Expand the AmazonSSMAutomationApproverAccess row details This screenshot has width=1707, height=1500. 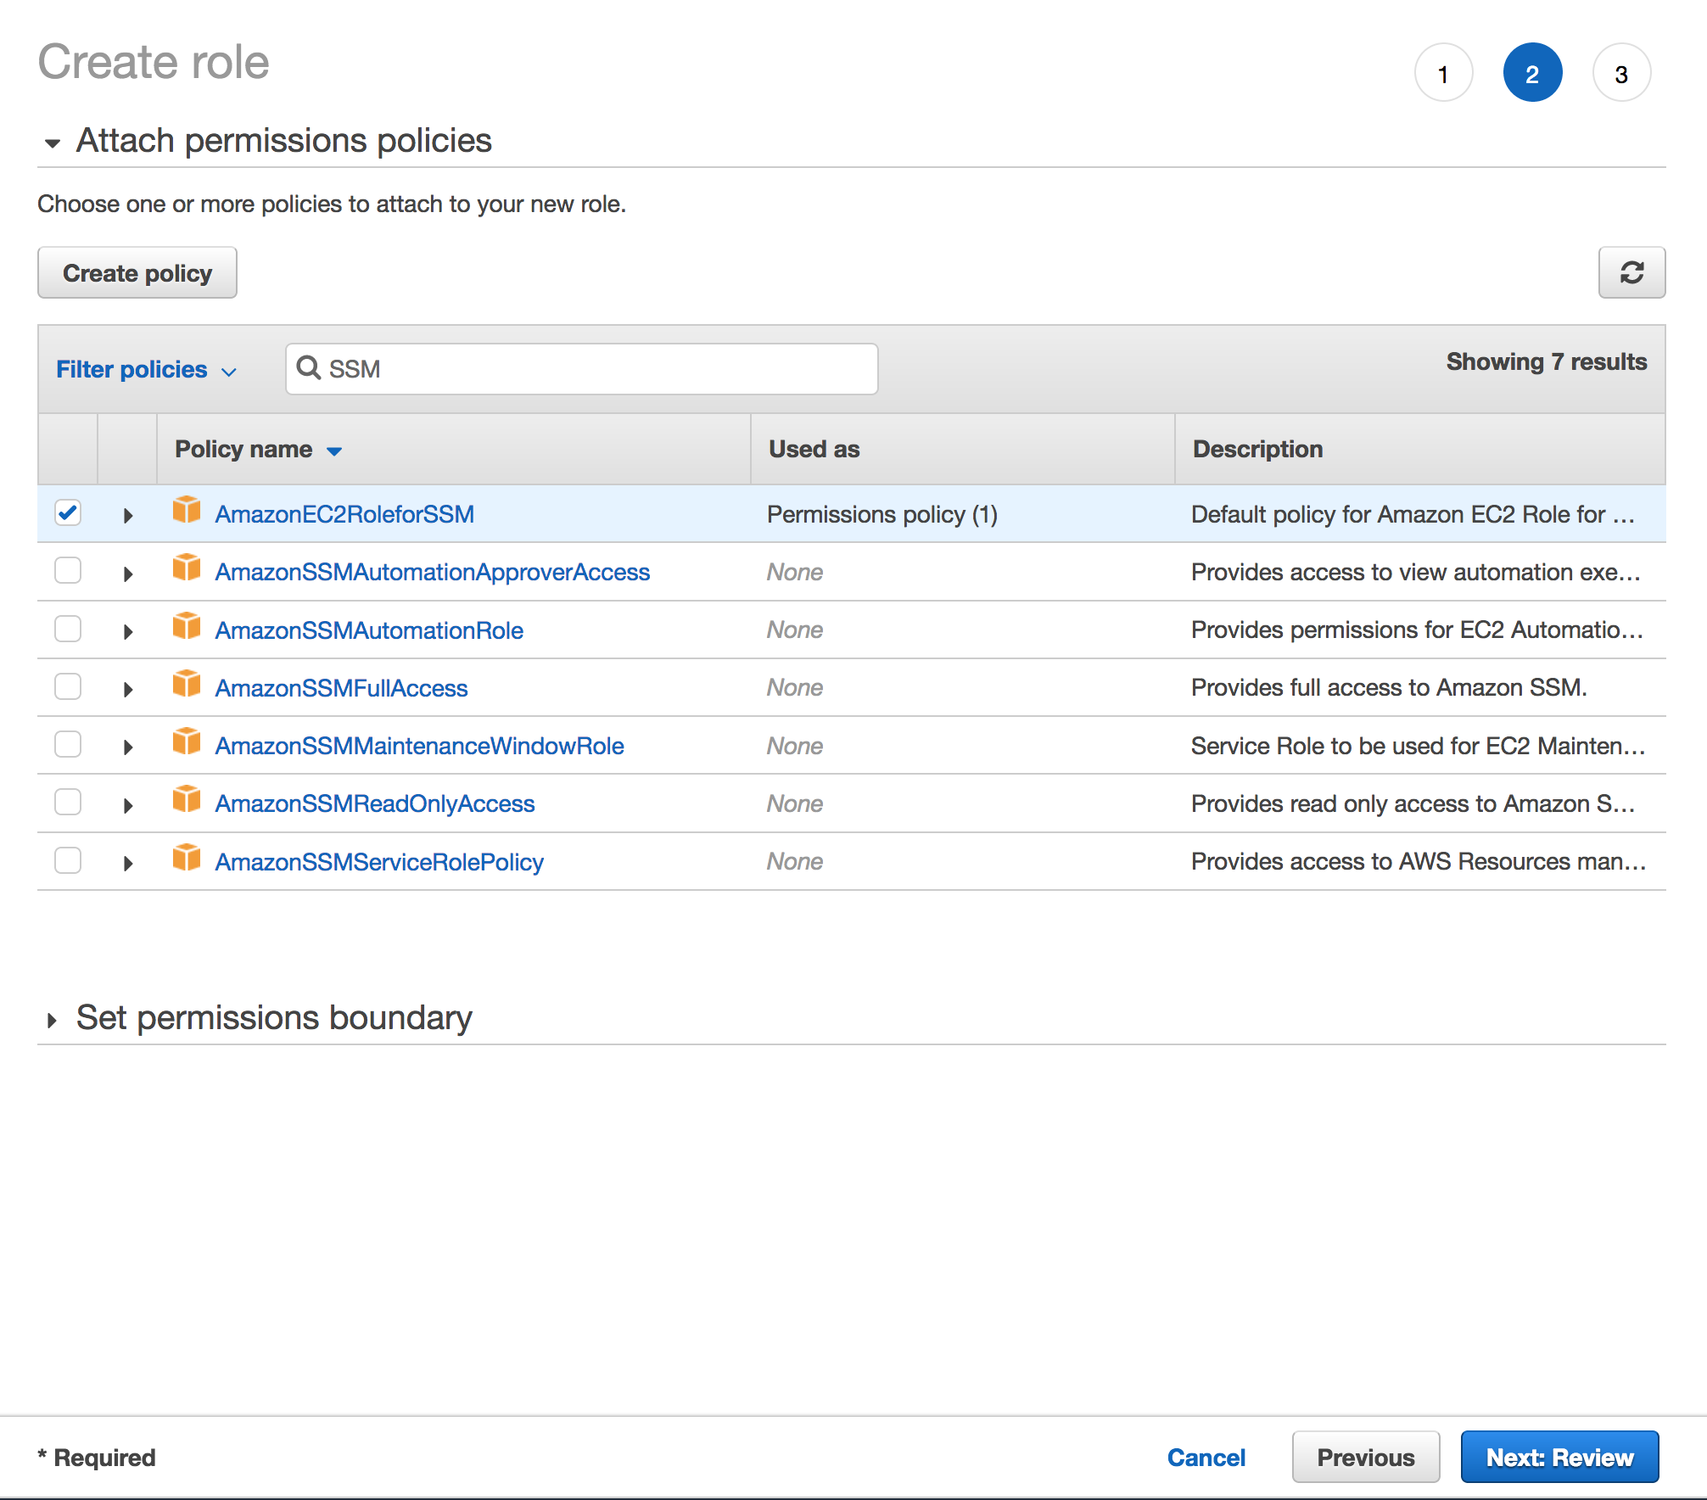pyautogui.click(x=128, y=574)
